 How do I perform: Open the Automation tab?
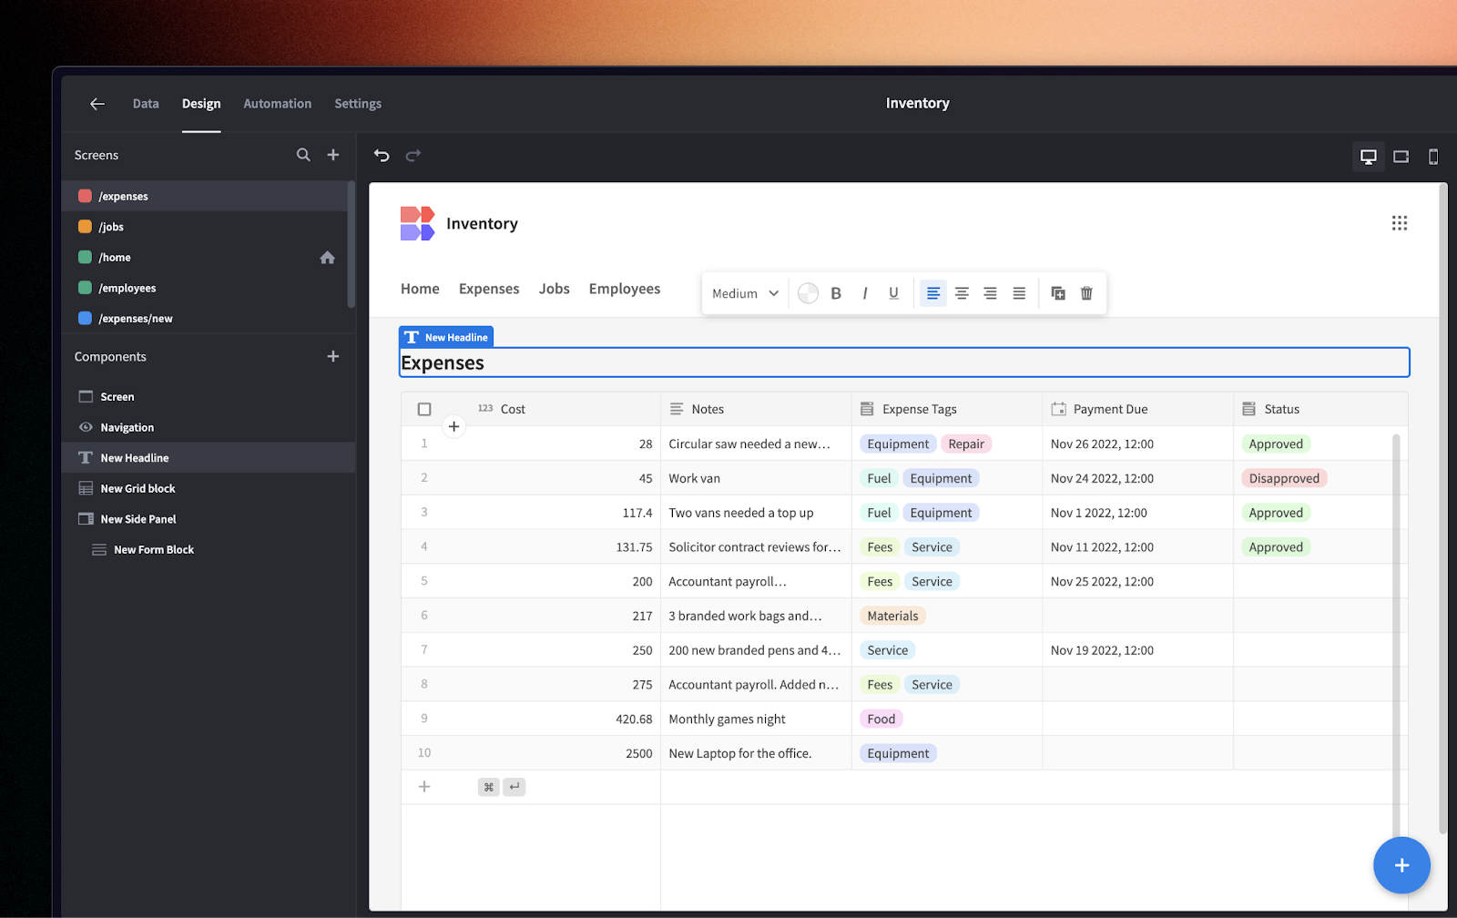click(x=277, y=103)
